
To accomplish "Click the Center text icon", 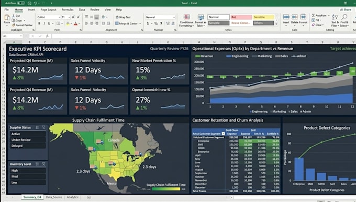I will pos(92,23).
